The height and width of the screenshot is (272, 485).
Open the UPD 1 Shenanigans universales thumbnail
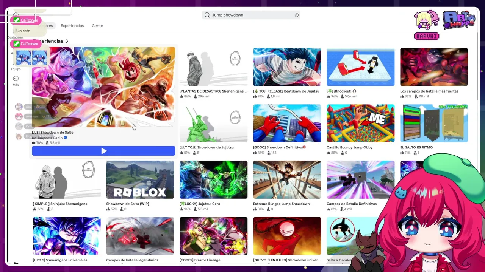(x=67, y=236)
